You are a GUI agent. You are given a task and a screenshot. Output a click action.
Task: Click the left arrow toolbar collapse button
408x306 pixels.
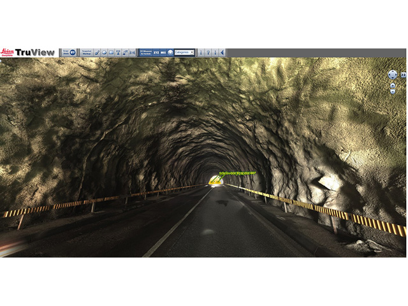(x=222, y=52)
